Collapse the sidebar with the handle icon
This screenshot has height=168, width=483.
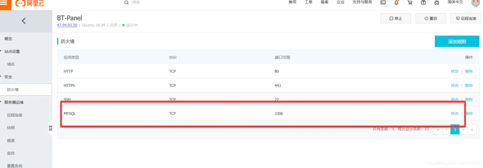pos(50,128)
